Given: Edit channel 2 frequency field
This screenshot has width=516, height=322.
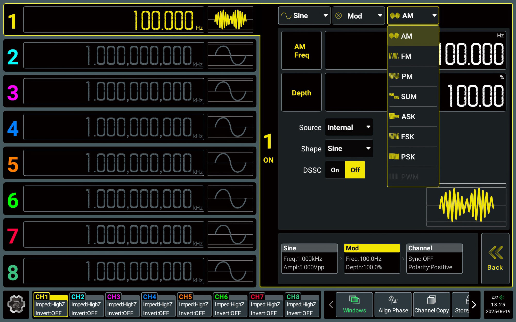Looking at the screenshot, I should tap(114, 55).
